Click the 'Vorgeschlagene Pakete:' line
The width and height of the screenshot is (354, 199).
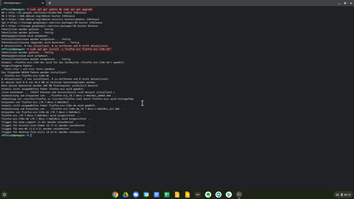17,66
